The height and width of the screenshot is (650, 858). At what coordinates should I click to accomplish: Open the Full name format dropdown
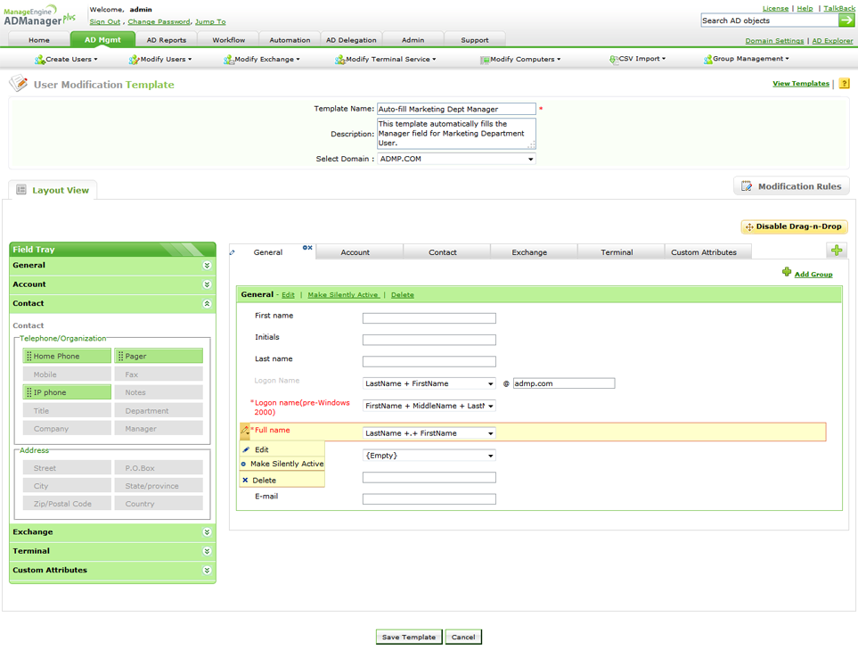pos(429,433)
